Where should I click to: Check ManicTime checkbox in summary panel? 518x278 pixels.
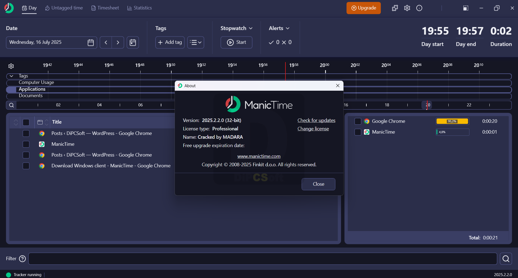click(x=358, y=132)
